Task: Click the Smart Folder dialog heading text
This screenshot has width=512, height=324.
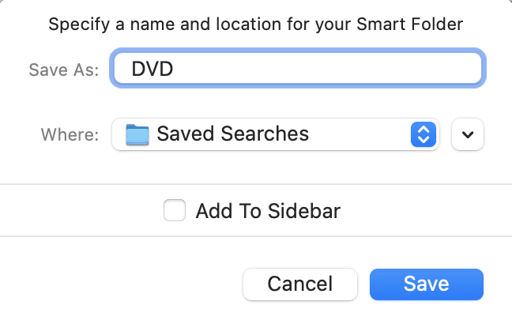Action: (x=255, y=24)
